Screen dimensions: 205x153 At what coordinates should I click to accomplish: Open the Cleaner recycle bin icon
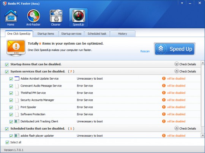point(56,15)
